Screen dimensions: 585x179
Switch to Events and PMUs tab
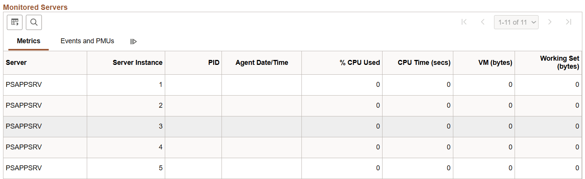pos(87,41)
